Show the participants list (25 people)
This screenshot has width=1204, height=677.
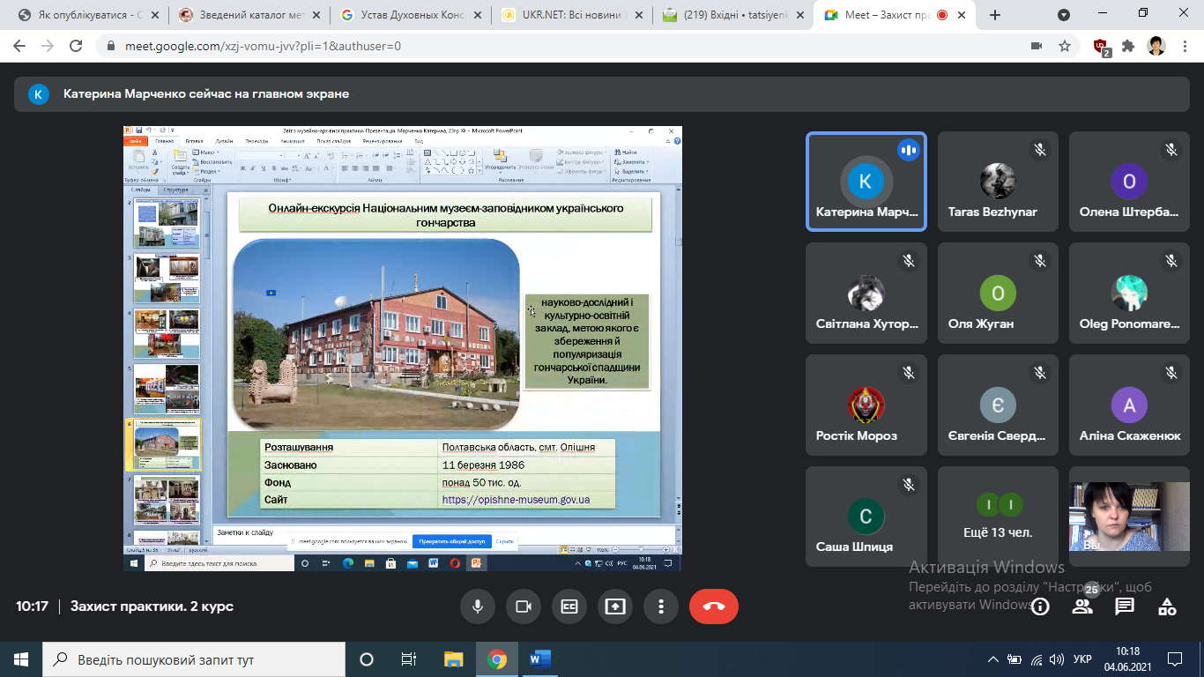pos(1082,606)
